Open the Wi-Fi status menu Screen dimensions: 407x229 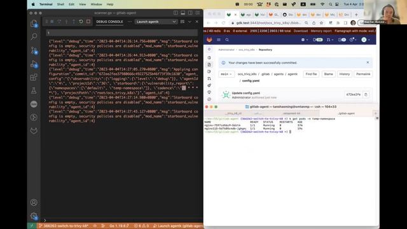click(322, 4)
